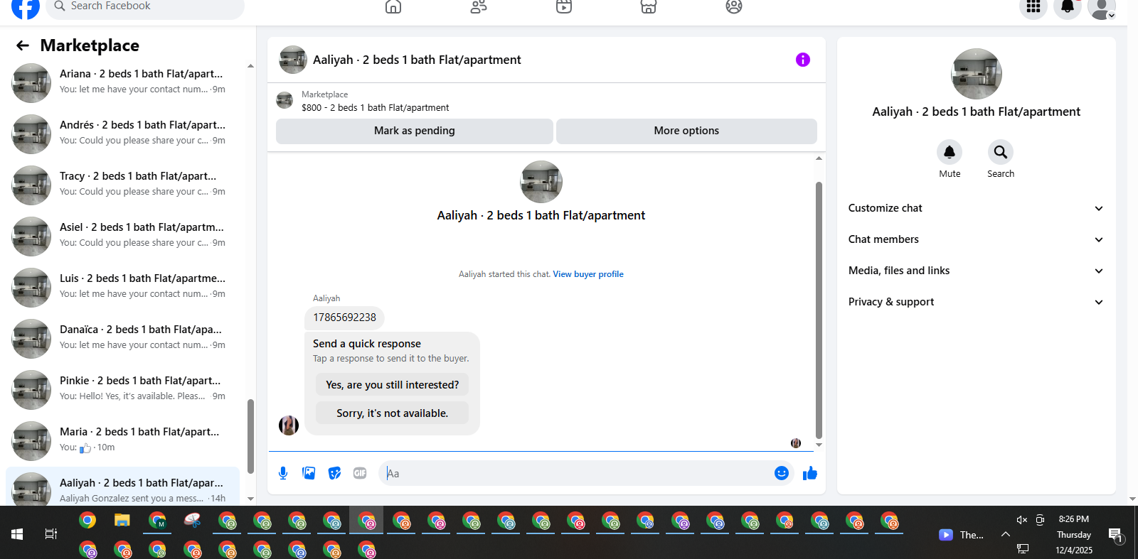Open the Marketplace storefront icon in top navigation

click(649, 6)
